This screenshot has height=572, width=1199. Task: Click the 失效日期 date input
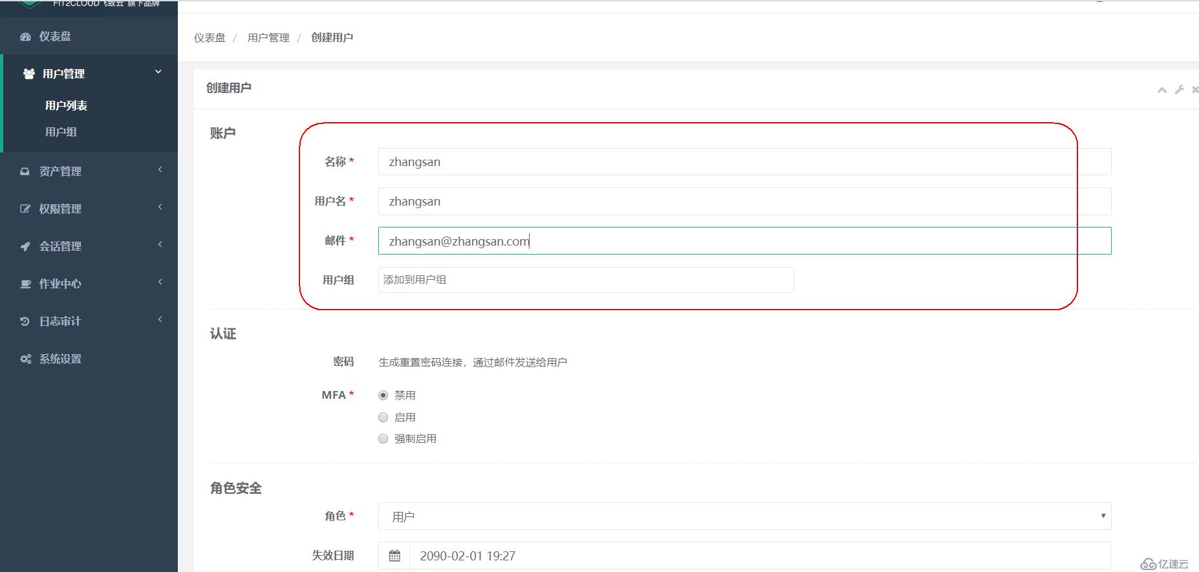point(761,556)
